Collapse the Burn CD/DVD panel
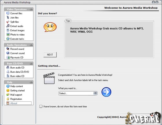Screen dimensions: 162x125 pos(31,64)
